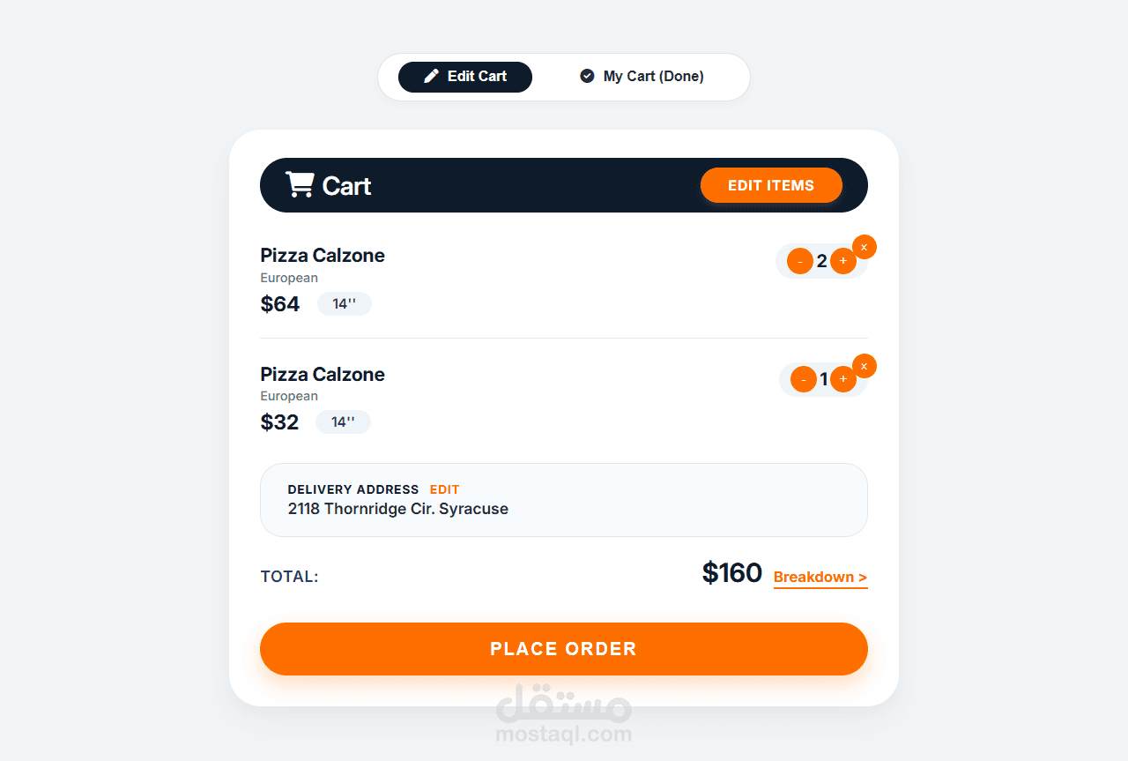Click the 2118 Thornridge Cir. Syracuse address
1128x761 pixels.
point(397,509)
